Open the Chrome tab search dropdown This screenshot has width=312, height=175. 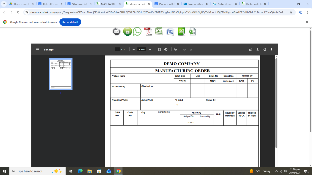coord(4,4)
